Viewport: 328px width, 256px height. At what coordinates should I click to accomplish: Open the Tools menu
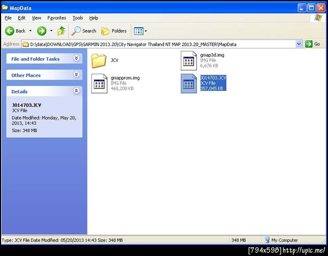click(x=78, y=18)
